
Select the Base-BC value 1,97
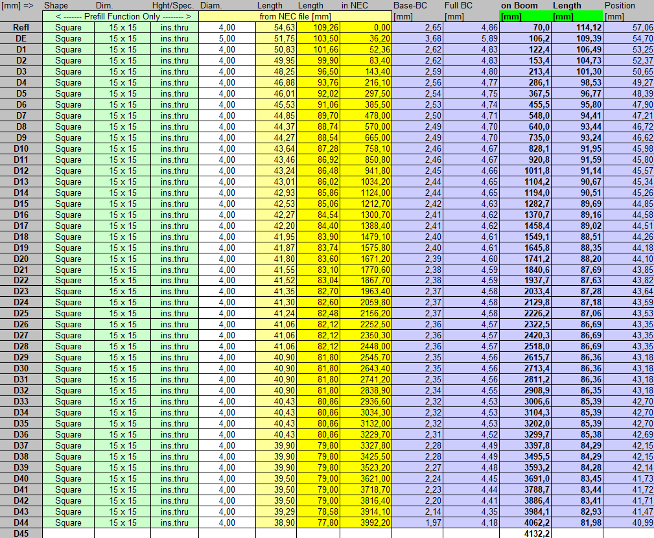click(417, 523)
